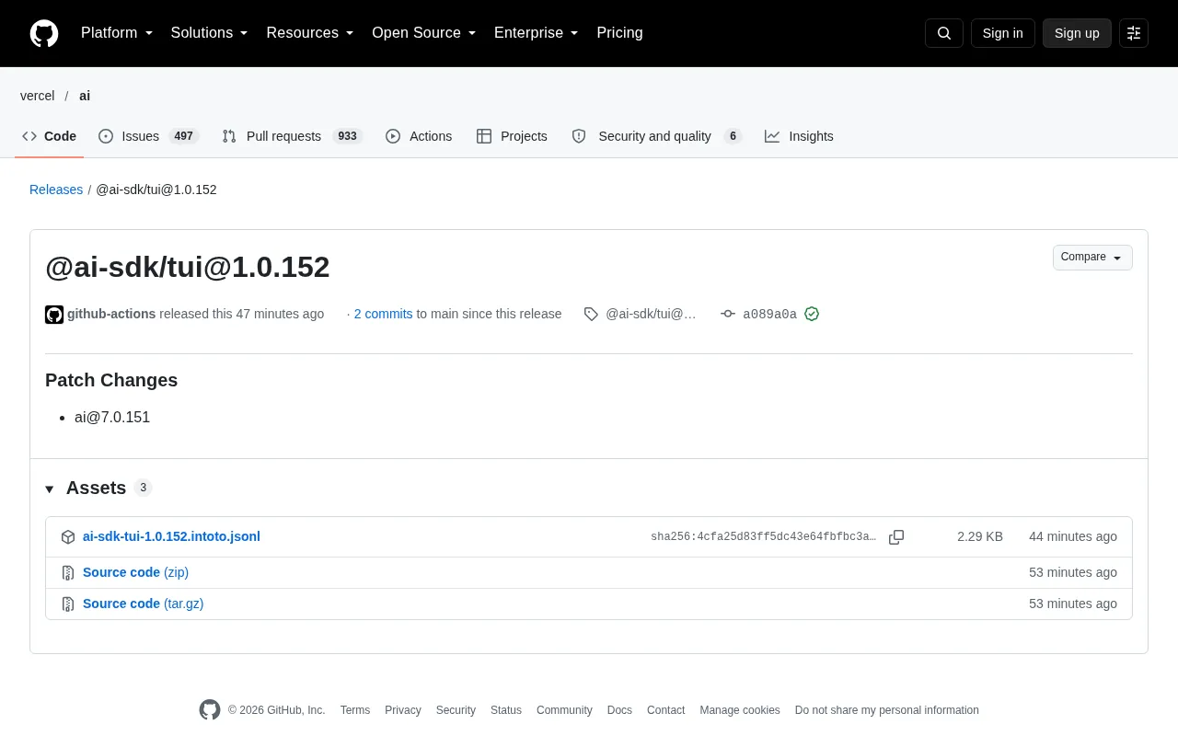The height and width of the screenshot is (736, 1178).
Task: Go to the Pull requests tab
Action: point(293,136)
